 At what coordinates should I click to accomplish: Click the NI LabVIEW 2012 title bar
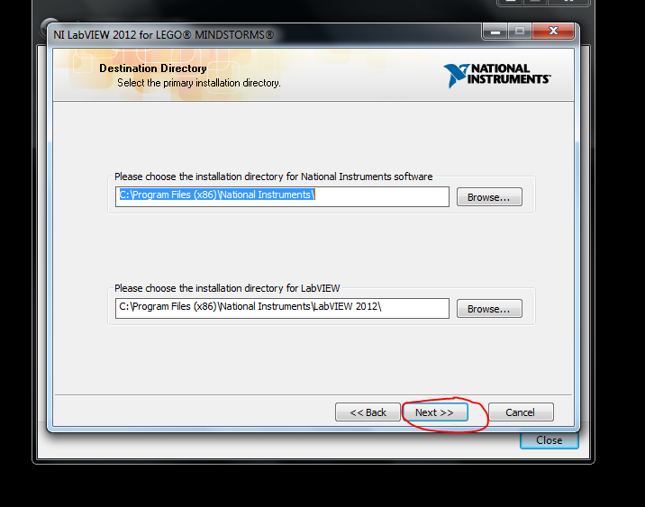tap(263, 35)
